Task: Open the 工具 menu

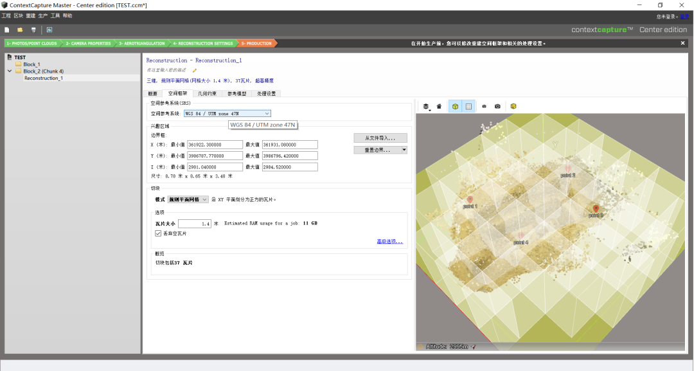Action: (x=55, y=16)
